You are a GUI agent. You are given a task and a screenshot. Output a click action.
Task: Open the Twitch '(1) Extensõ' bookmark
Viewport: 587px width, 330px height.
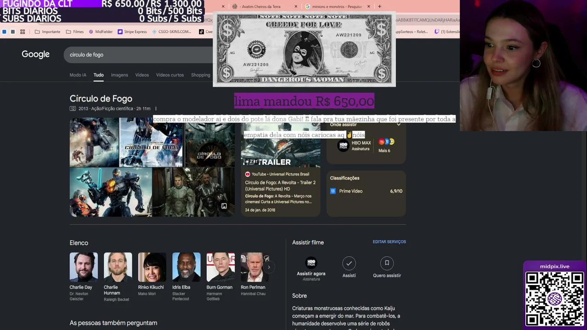(x=447, y=32)
